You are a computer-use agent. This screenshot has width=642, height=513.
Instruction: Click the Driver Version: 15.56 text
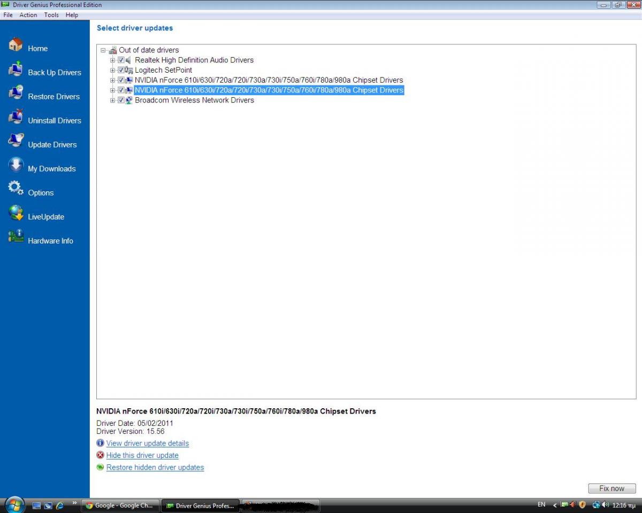tap(131, 431)
